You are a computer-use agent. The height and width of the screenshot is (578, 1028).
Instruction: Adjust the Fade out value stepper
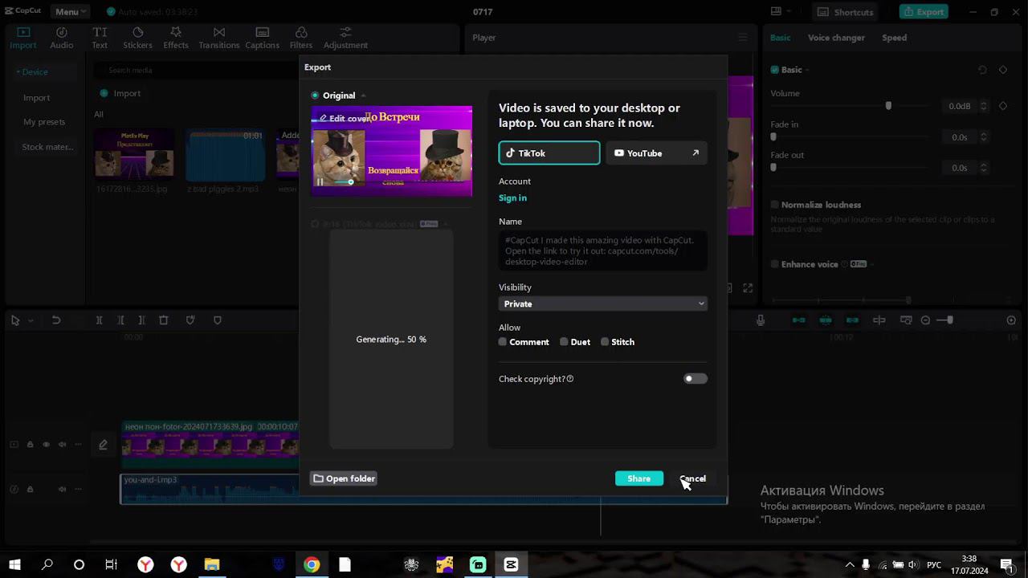click(984, 168)
